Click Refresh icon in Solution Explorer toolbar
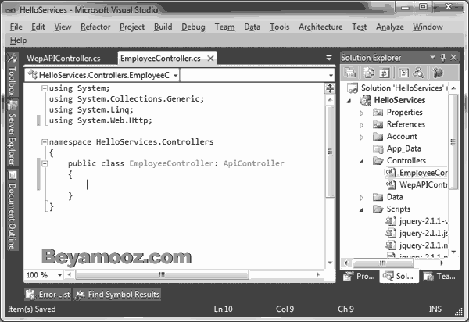Screen dimensions: 469x322 [385, 73]
